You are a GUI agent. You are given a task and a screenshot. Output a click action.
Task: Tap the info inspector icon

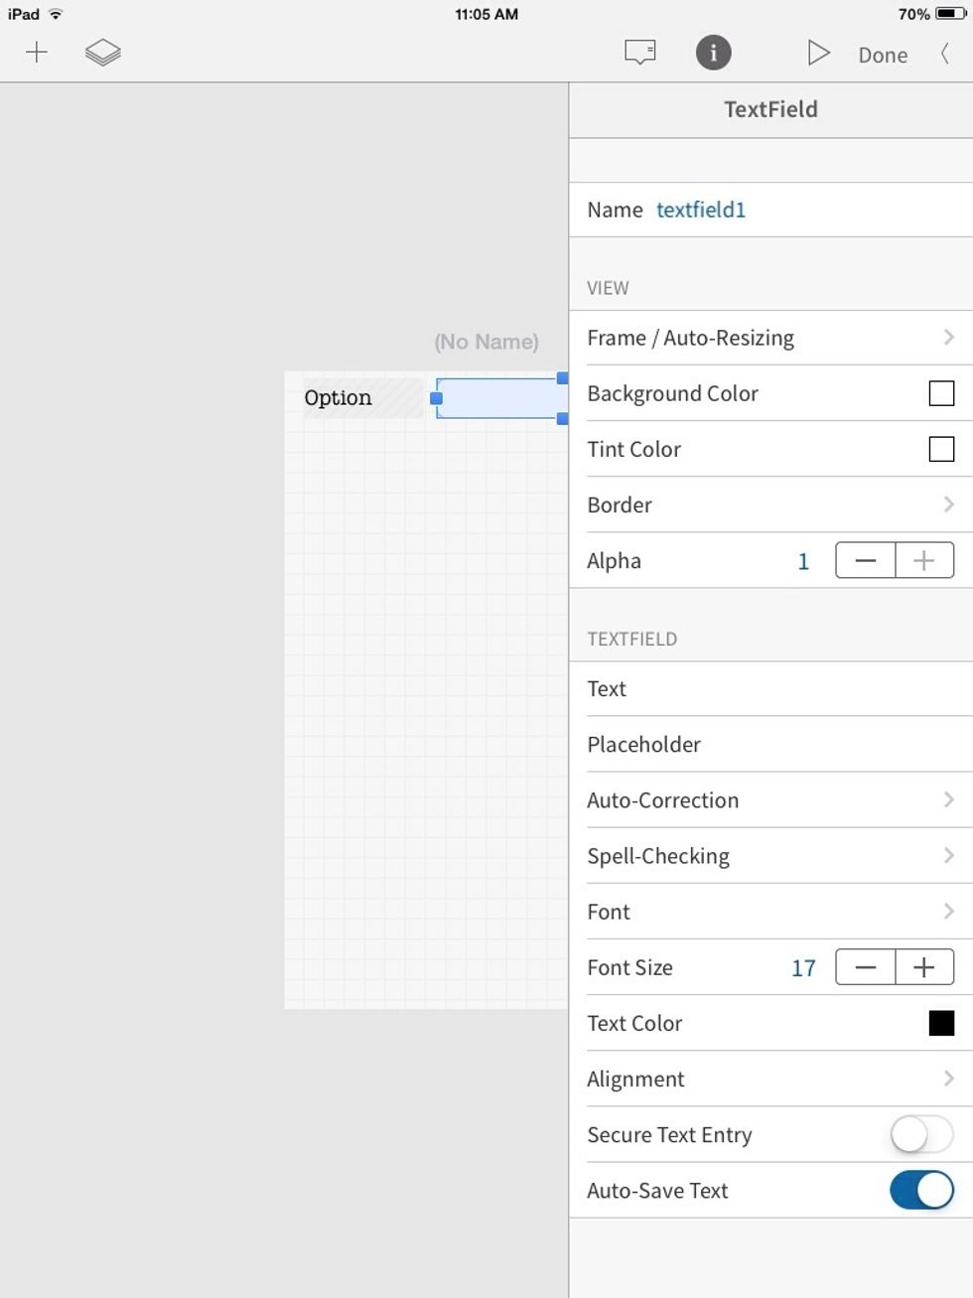[713, 54]
